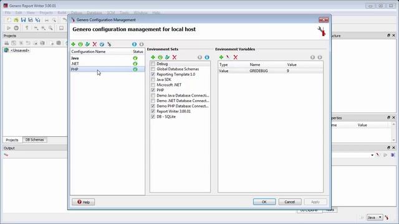
Task: Uncheck Report Writer 3.00.01
Action: (153, 111)
